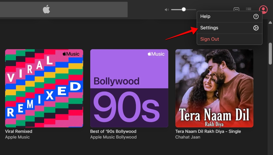Adjust the volume slider knob
273x155 pixels.
184,9
